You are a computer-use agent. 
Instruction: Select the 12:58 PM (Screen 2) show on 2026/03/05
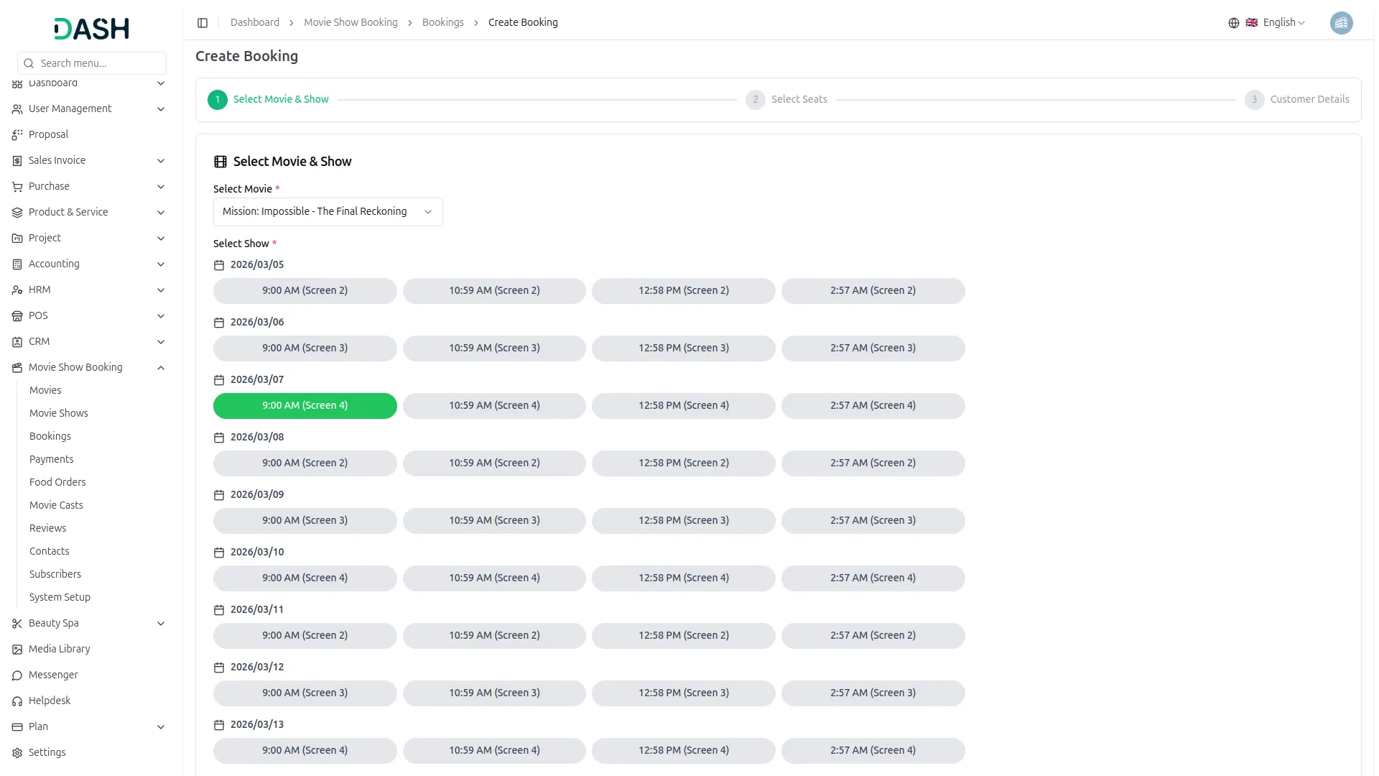(x=683, y=290)
